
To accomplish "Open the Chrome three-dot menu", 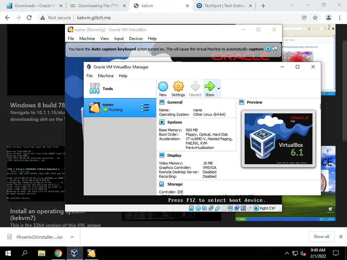I will point(340,18).
